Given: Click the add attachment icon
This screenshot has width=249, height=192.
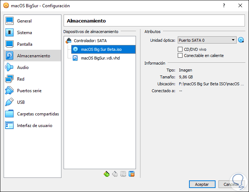Looking at the screenshot, I should click(123, 174).
